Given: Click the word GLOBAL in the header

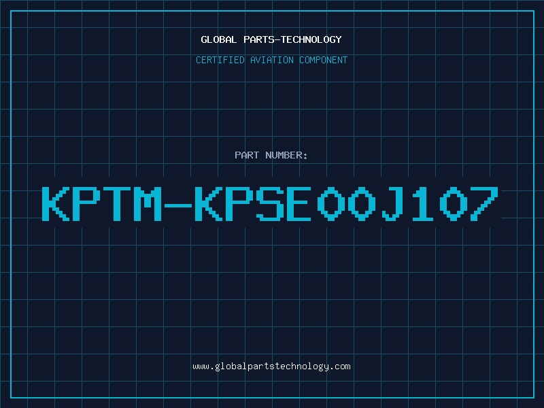Looking at the screenshot, I should (219, 39).
